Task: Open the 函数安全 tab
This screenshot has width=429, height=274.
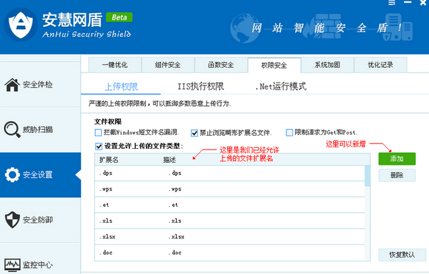Action: (221, 65)
